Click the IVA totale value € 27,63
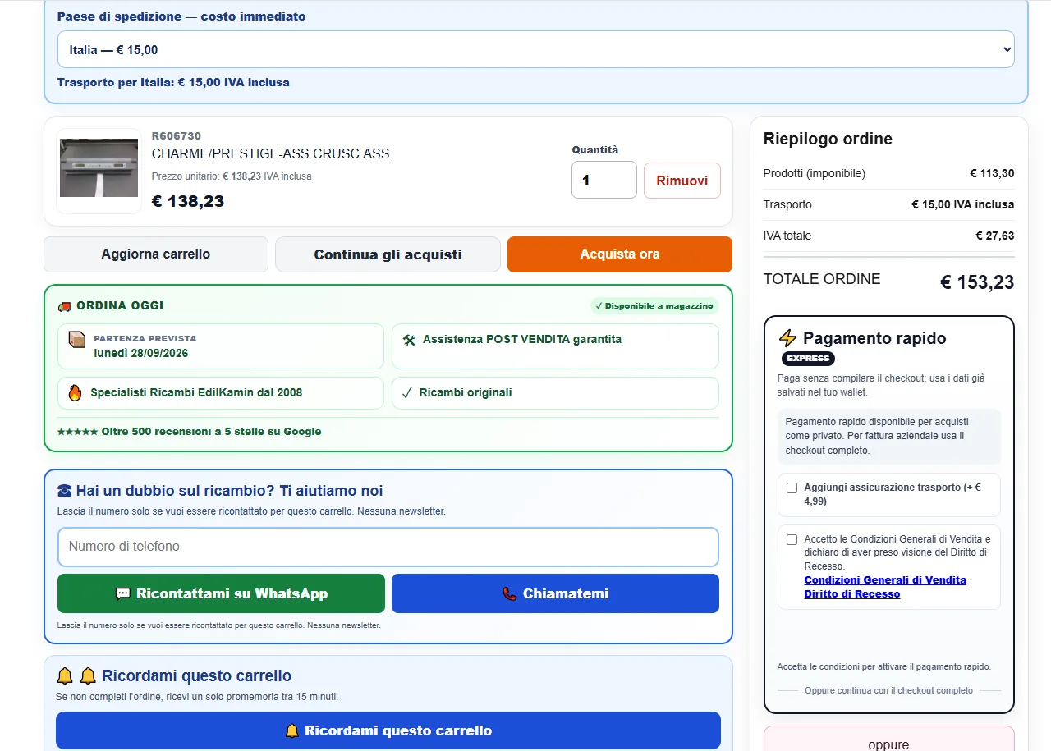The image size is (1051, 751). click(995, 236)
